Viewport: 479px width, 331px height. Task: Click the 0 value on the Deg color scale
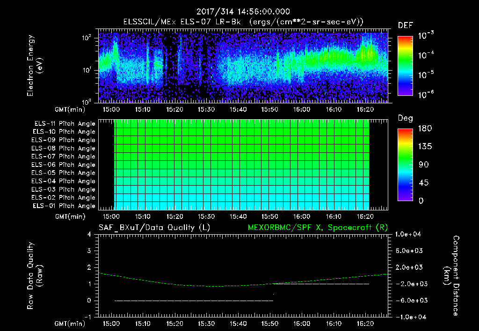[421, 201]
